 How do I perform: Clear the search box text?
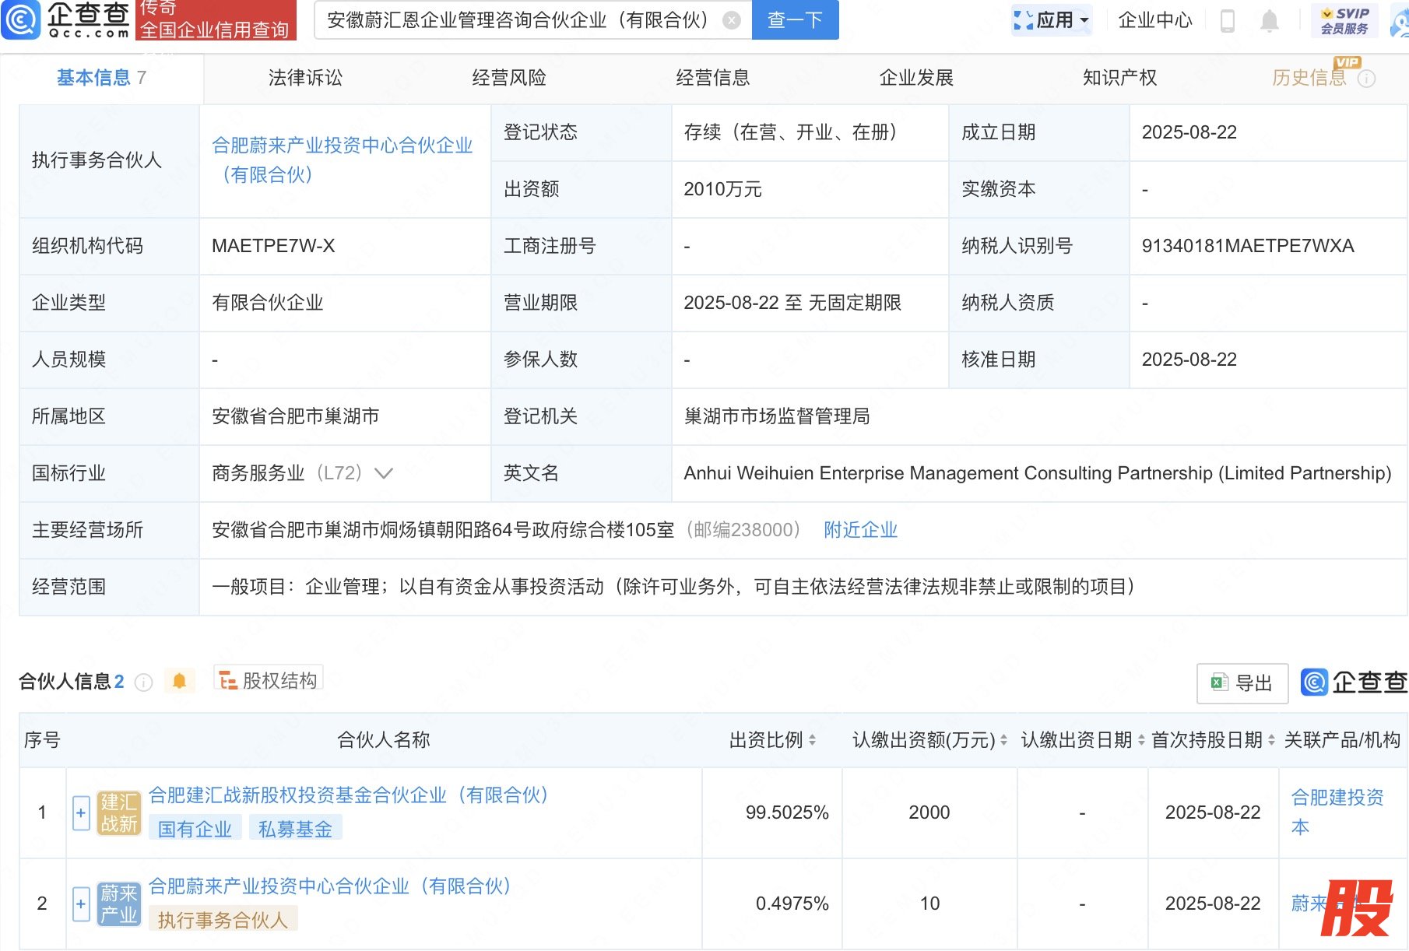coord(732,20)
